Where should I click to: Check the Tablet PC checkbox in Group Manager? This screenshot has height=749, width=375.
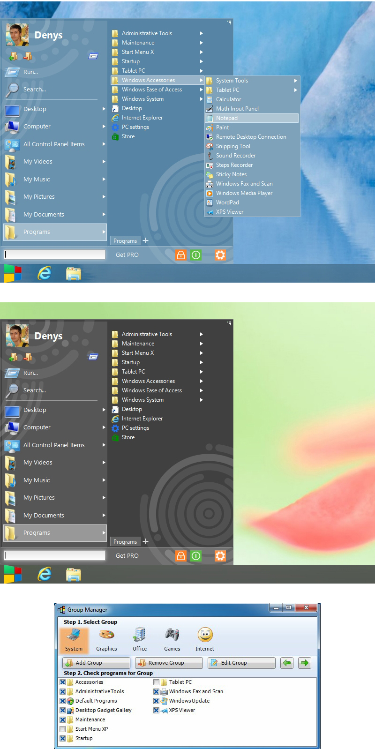(156, 682)
